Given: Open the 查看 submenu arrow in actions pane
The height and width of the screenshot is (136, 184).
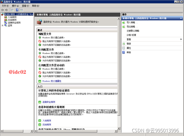Looking at the screenshot, I should [181, 39].
